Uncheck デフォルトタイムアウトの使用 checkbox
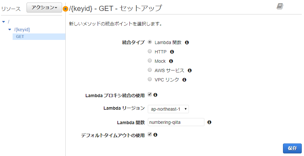Image resolution: width=304 pixels, height=156 pixels. 150,134
